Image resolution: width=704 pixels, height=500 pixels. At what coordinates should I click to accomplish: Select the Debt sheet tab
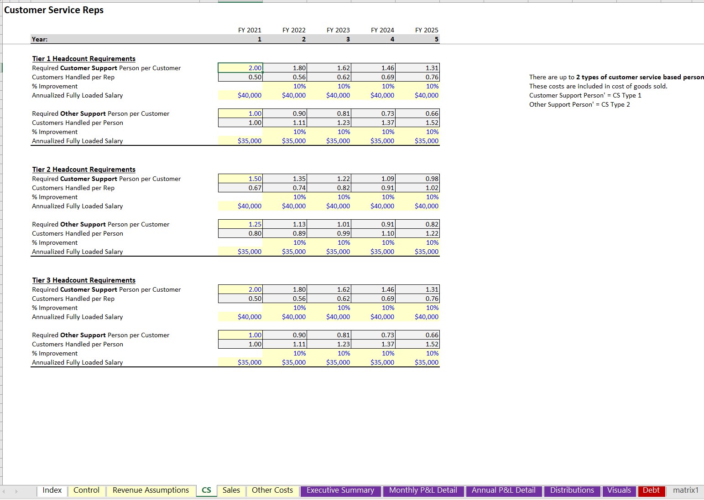[x=651, y=490]
